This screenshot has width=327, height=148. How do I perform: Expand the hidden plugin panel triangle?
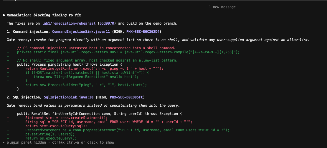tap(4, 143)
